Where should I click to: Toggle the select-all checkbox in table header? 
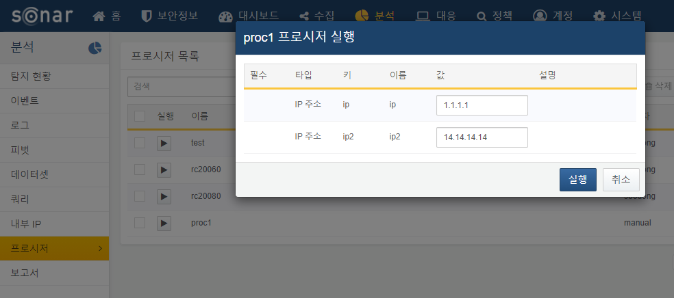pyautogui.click(x=140, y=116)
